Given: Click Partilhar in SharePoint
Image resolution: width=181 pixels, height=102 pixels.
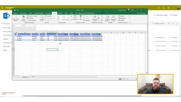Looking at the screenshot, I should (174, 15).
